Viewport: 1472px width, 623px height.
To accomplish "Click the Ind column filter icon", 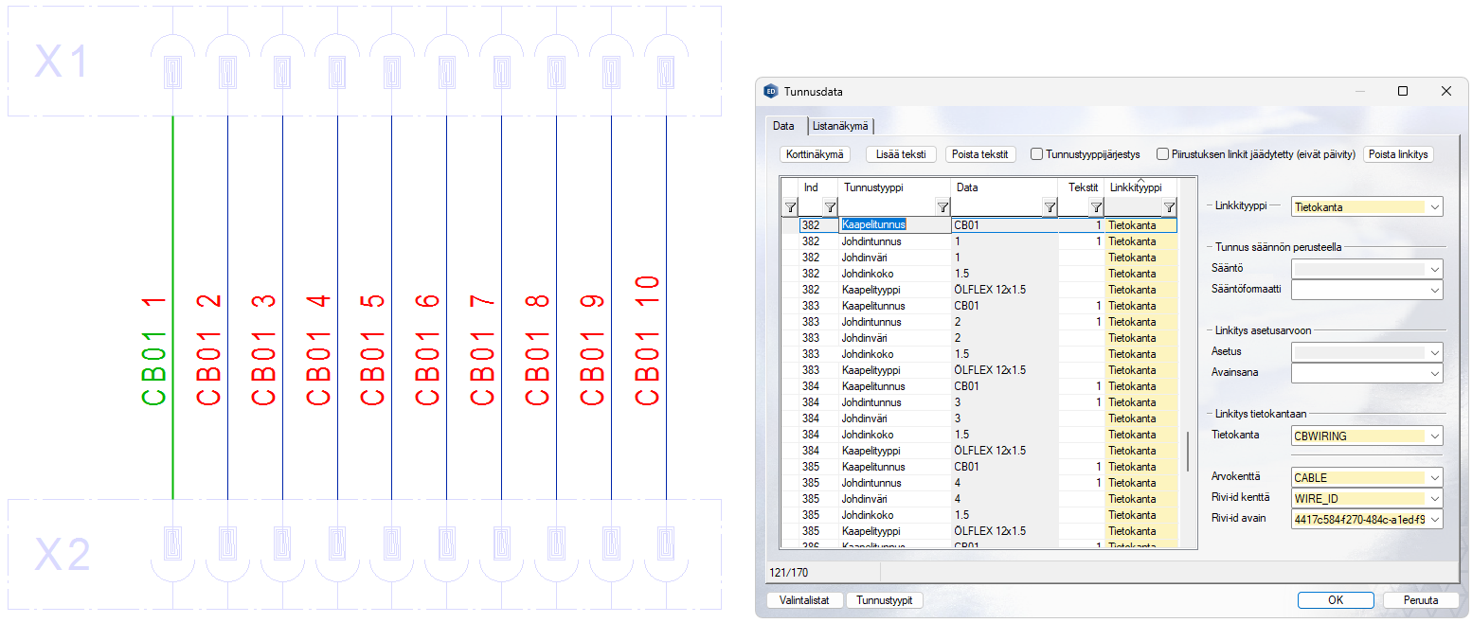I will (830, 207).
